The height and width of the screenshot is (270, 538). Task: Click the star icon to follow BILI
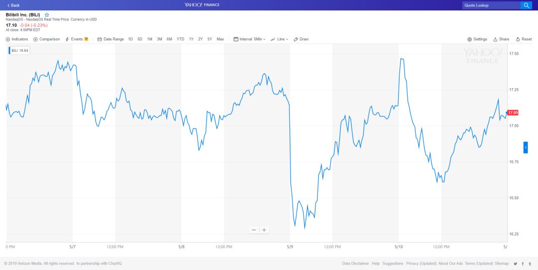pos(47,15)
